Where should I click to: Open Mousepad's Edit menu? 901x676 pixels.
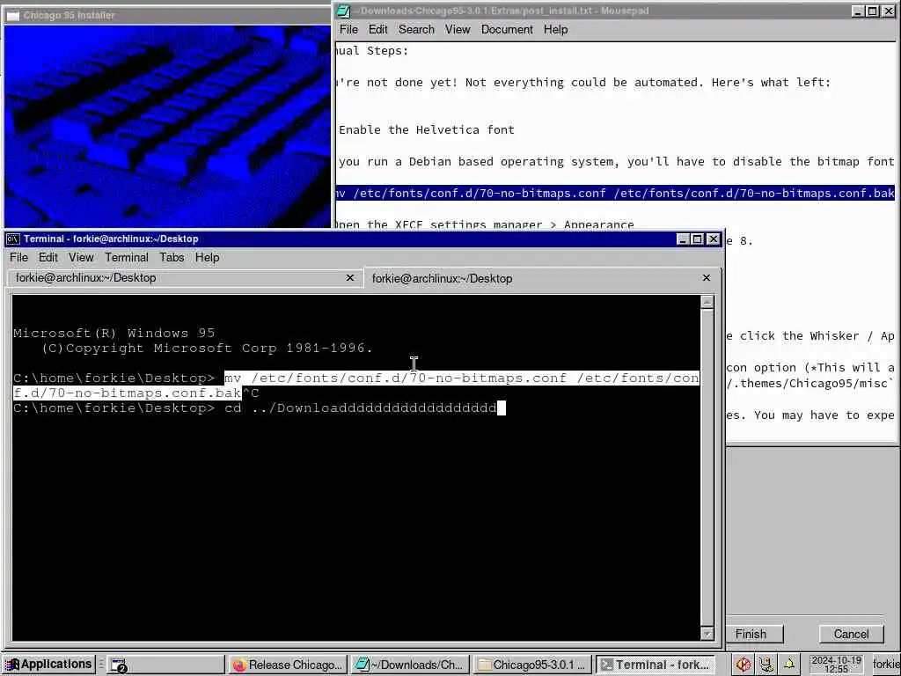click(x=378, y=29)
